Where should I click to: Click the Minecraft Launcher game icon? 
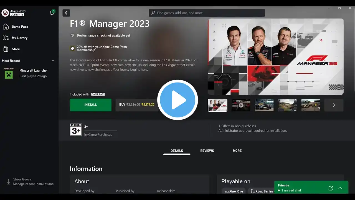click(x=9, y=73)
